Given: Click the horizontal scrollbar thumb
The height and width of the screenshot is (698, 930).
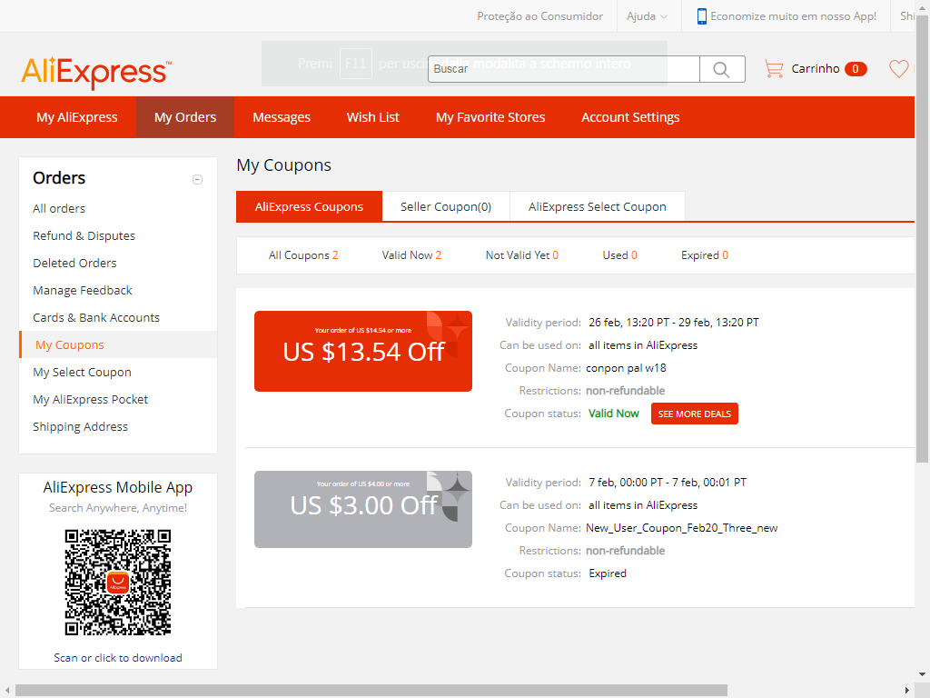Looking at the screenshot, I should [x=371, y=691].
